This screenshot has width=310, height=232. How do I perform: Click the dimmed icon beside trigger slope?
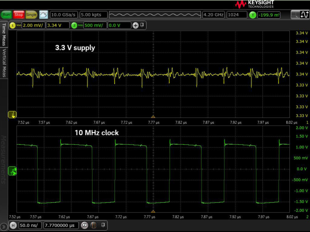(295, 15)
